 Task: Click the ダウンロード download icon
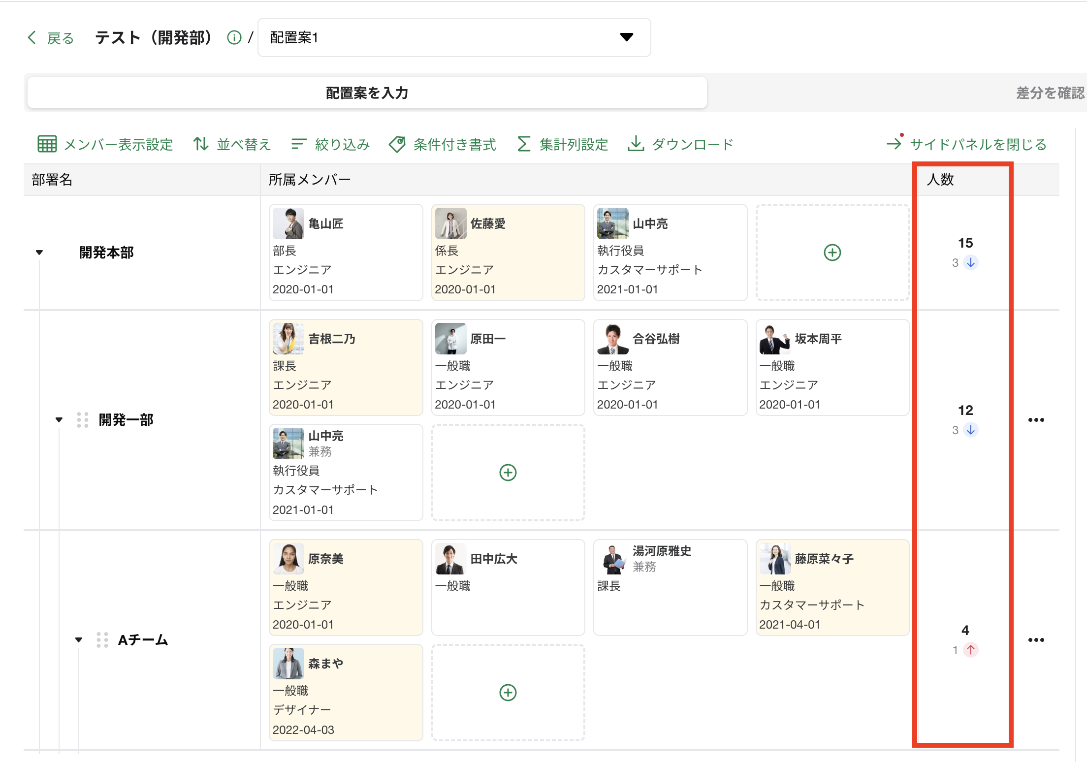pyautogui.click(x=636, y=144)
